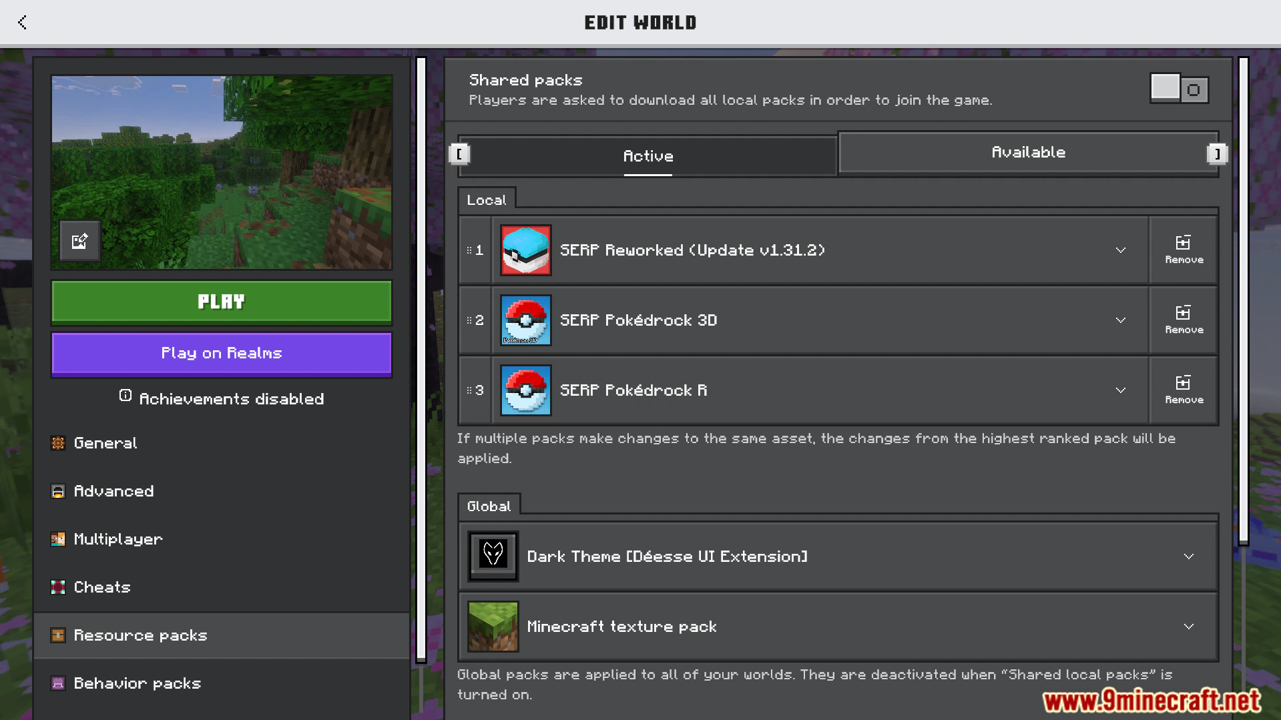Screen dimensions: 1281x720
Task: Click the General settings icon
Action: (x=58, y=443)
